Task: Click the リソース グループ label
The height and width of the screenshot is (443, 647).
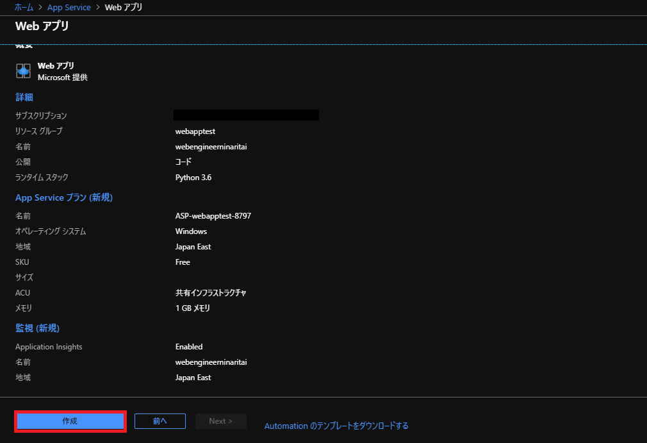Action: click(39, 131)
